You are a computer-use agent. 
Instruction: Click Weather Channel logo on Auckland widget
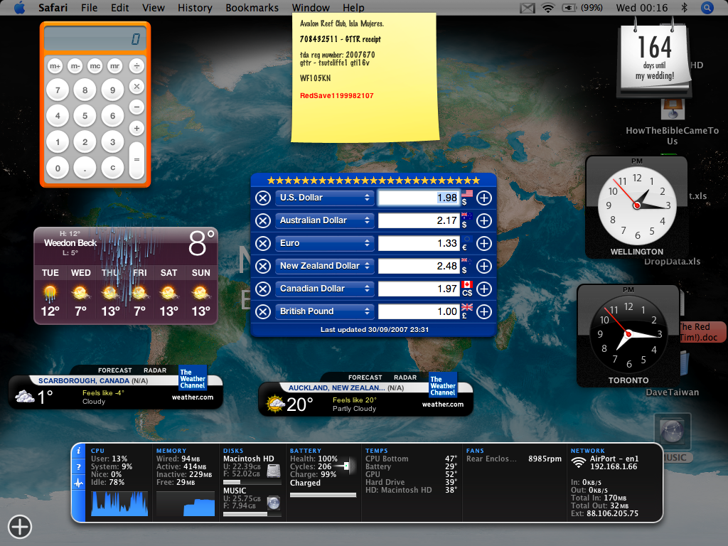point(443,385)
